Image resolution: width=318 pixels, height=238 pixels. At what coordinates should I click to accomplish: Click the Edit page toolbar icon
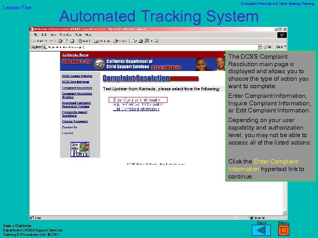click(x=147, y=41)
